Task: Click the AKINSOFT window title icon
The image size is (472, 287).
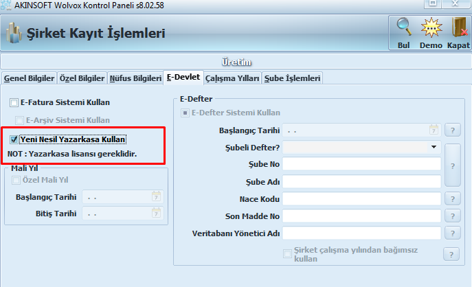Action: tap(5, 5)
